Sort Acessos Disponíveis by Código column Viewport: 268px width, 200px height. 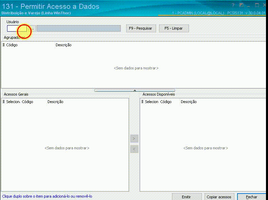(x=166, y=102)
